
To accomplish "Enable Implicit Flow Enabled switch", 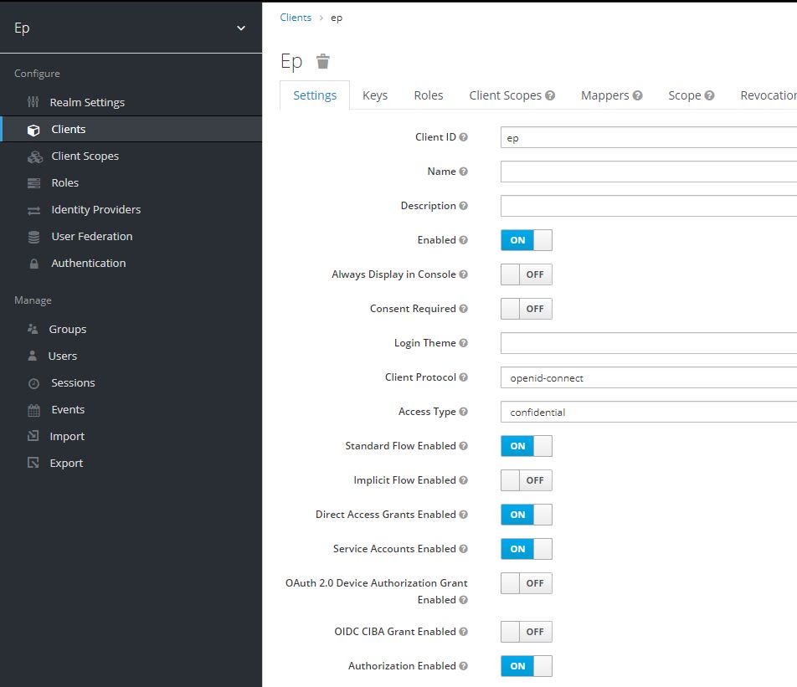I will tap(526, 480).
